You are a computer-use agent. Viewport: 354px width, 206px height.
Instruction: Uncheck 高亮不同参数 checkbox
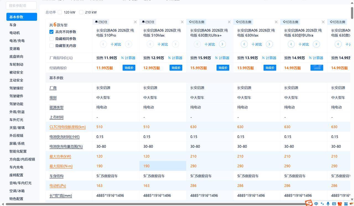click(x=51, y=32)
